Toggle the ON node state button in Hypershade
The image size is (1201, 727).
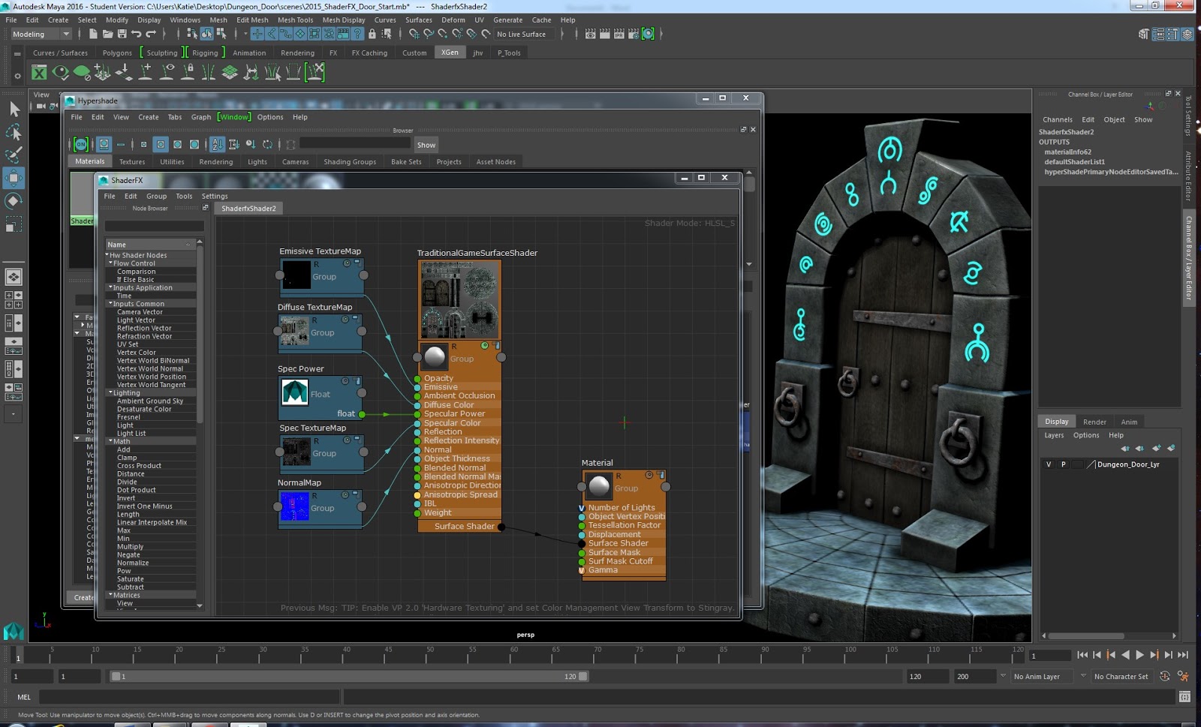pos(81,144)
